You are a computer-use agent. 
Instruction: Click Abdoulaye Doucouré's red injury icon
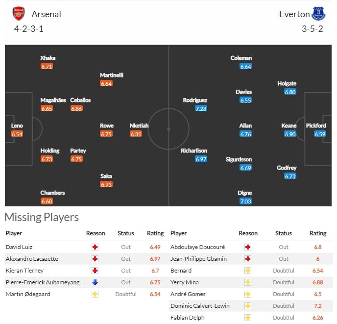248,247
